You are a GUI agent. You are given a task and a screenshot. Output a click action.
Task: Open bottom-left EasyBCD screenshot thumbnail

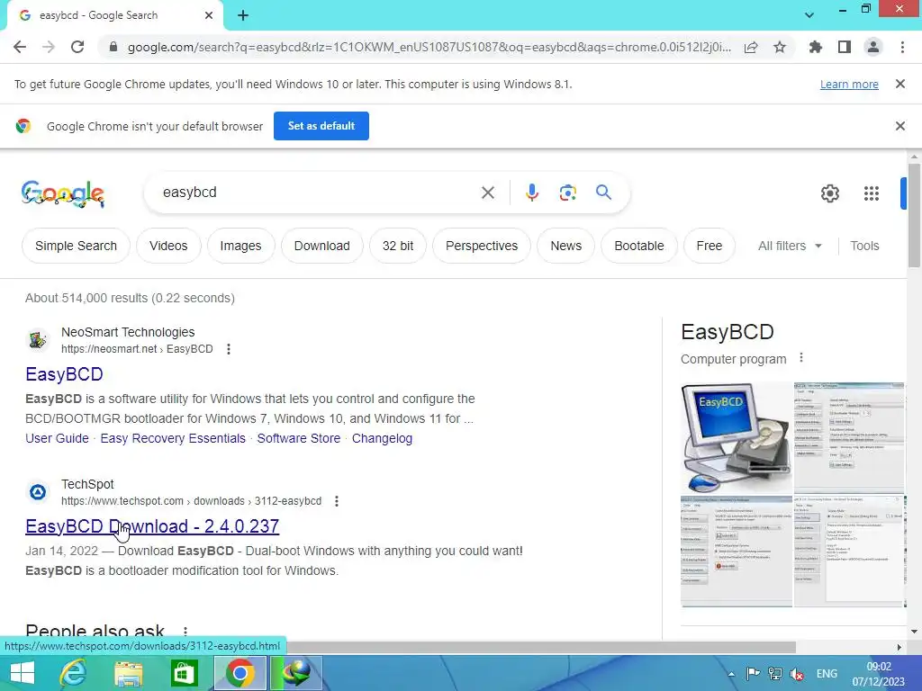(737, 552)
